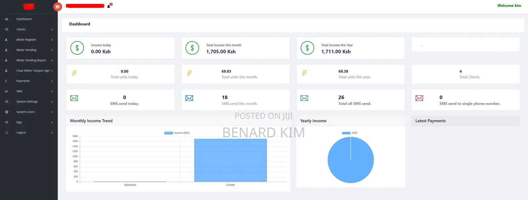Open notifications bell icon
This screenshot has height=200, width=528.
click(109, 6)
